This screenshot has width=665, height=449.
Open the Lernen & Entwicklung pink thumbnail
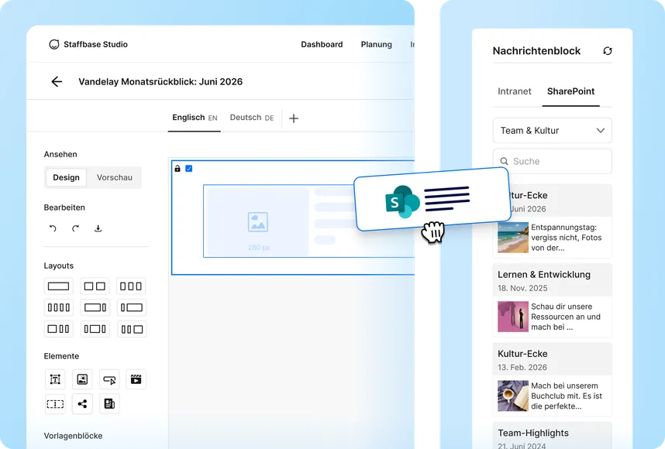click(513, 317)
